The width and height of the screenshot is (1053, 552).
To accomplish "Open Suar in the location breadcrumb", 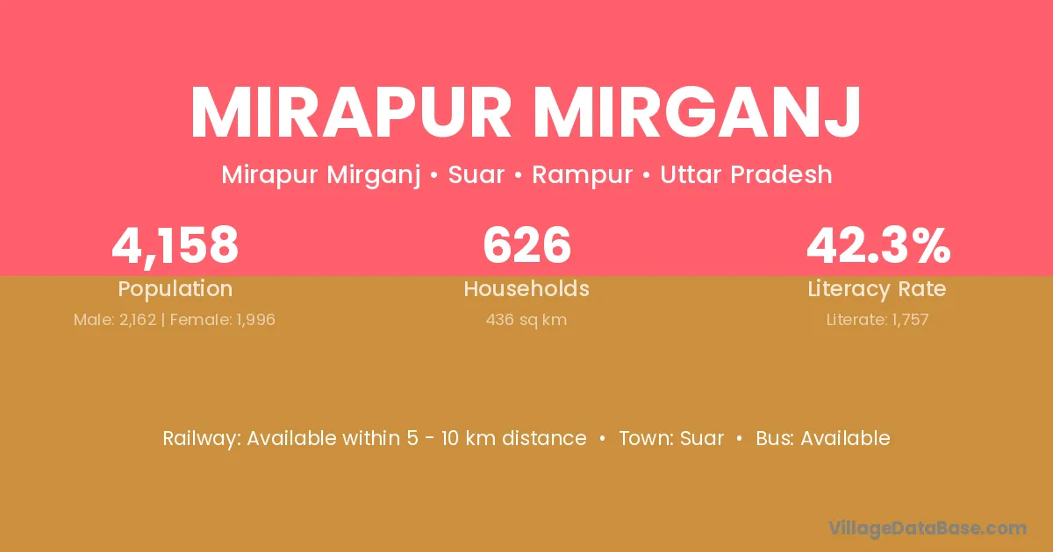I will click(x=476, y=174).
